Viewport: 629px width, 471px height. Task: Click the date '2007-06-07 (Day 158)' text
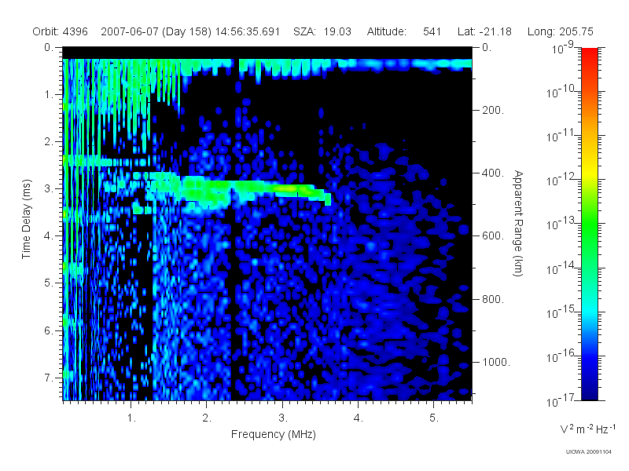click(x=156, y=31)
